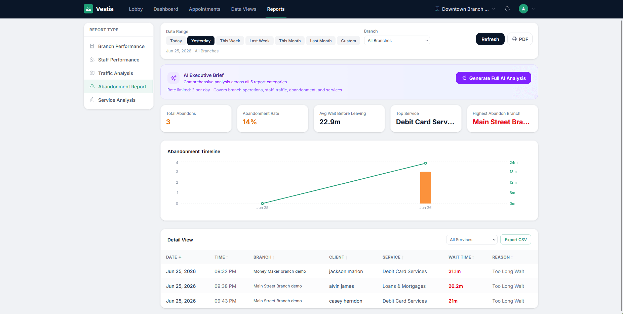This screenshot has width=623, height=314.
Task: Select Yesterday date range
Action: coord(201,41)
